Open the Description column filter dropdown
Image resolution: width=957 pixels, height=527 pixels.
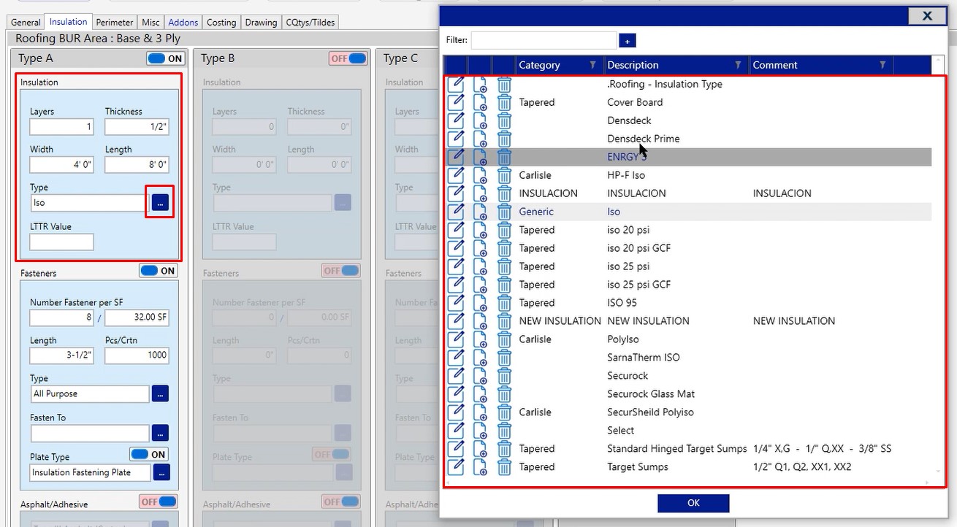coord(739,65)
